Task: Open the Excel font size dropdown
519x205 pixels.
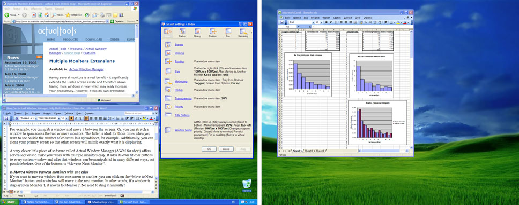Action: 321,22
